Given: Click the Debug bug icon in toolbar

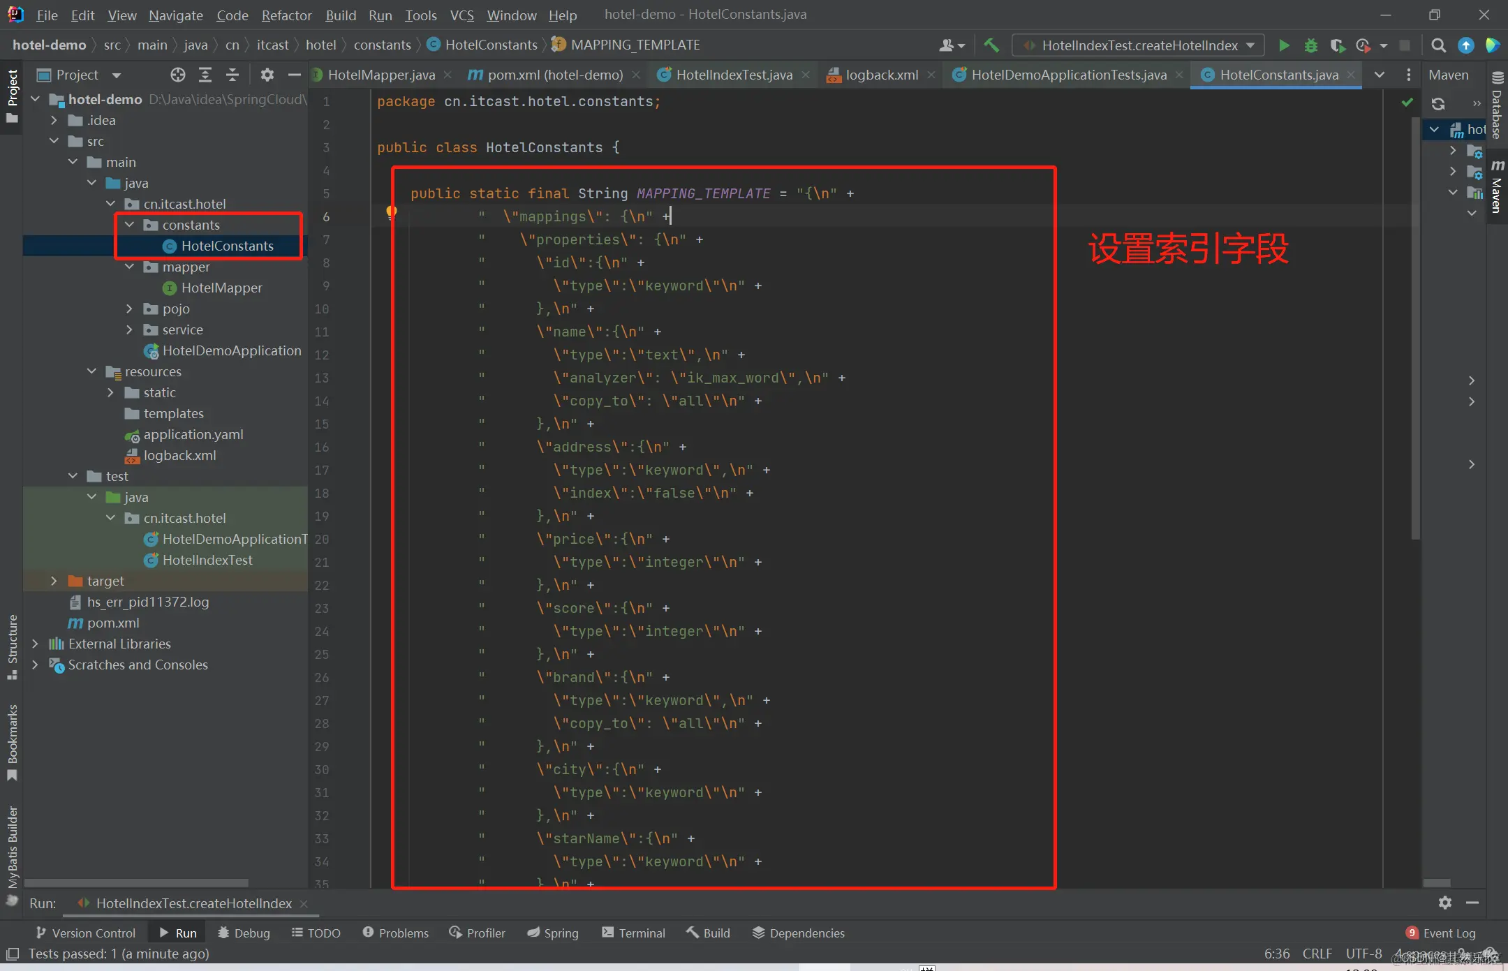Looking at the screenshot, I should pyautogui.click(x=1310, y=45).
